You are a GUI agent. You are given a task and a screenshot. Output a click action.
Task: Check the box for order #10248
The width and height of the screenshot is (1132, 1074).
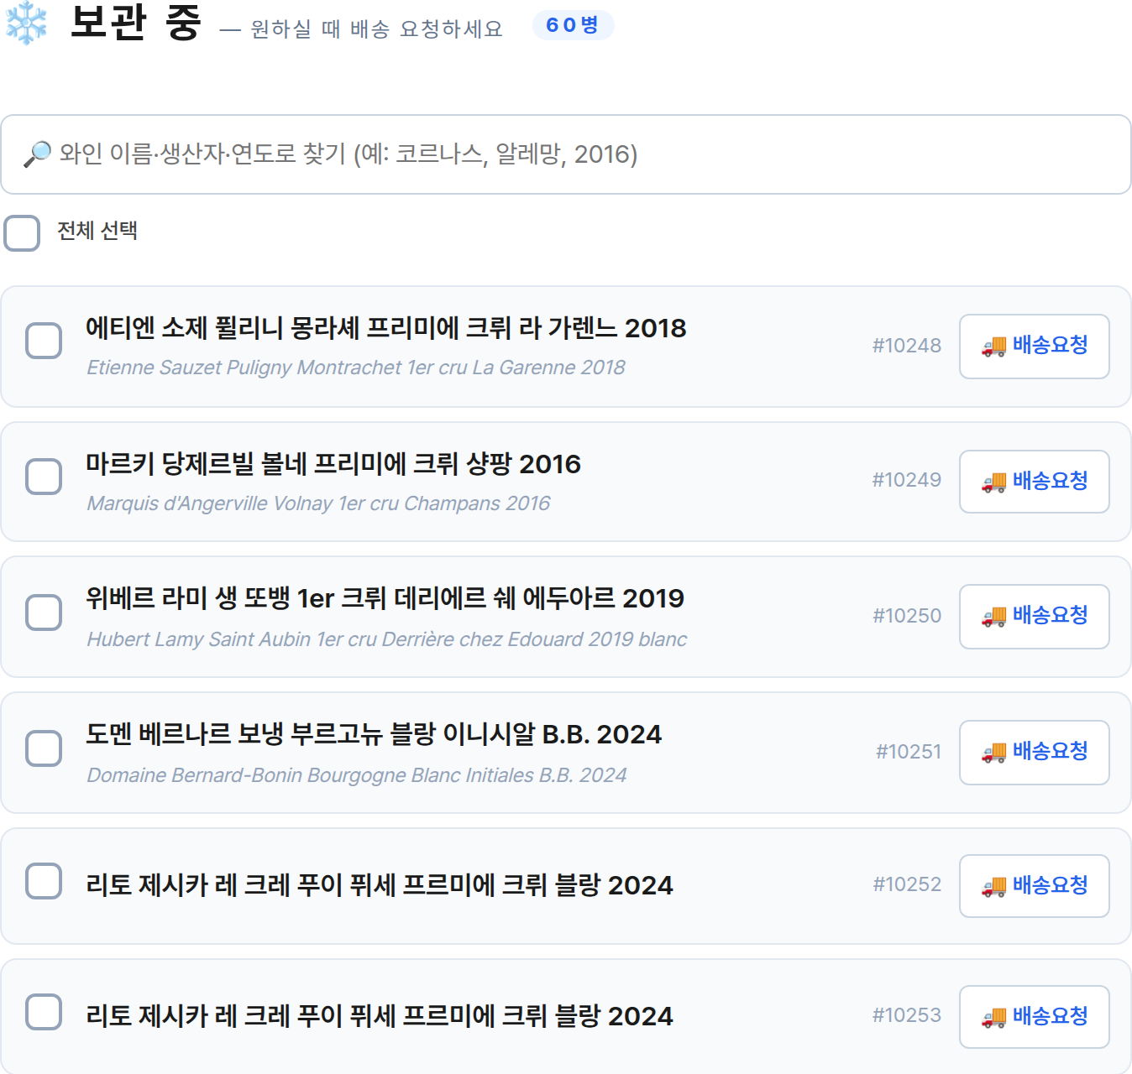point(44,340)
